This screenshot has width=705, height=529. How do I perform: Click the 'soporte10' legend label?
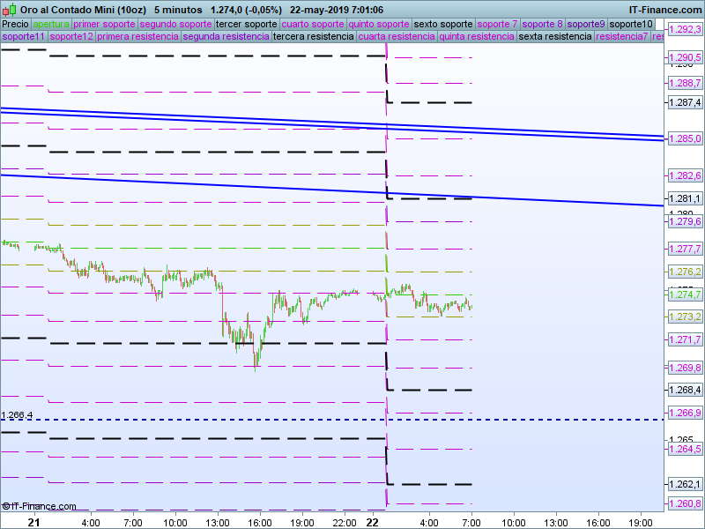631,25
